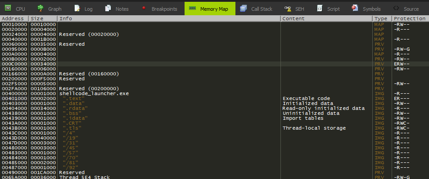Click the Script tab document icon

[x=319, y=9]
